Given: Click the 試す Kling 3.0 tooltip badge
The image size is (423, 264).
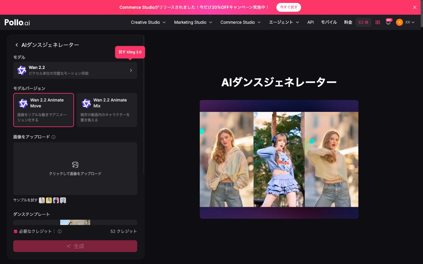Looking at the screenshot, I should (130, 52).
